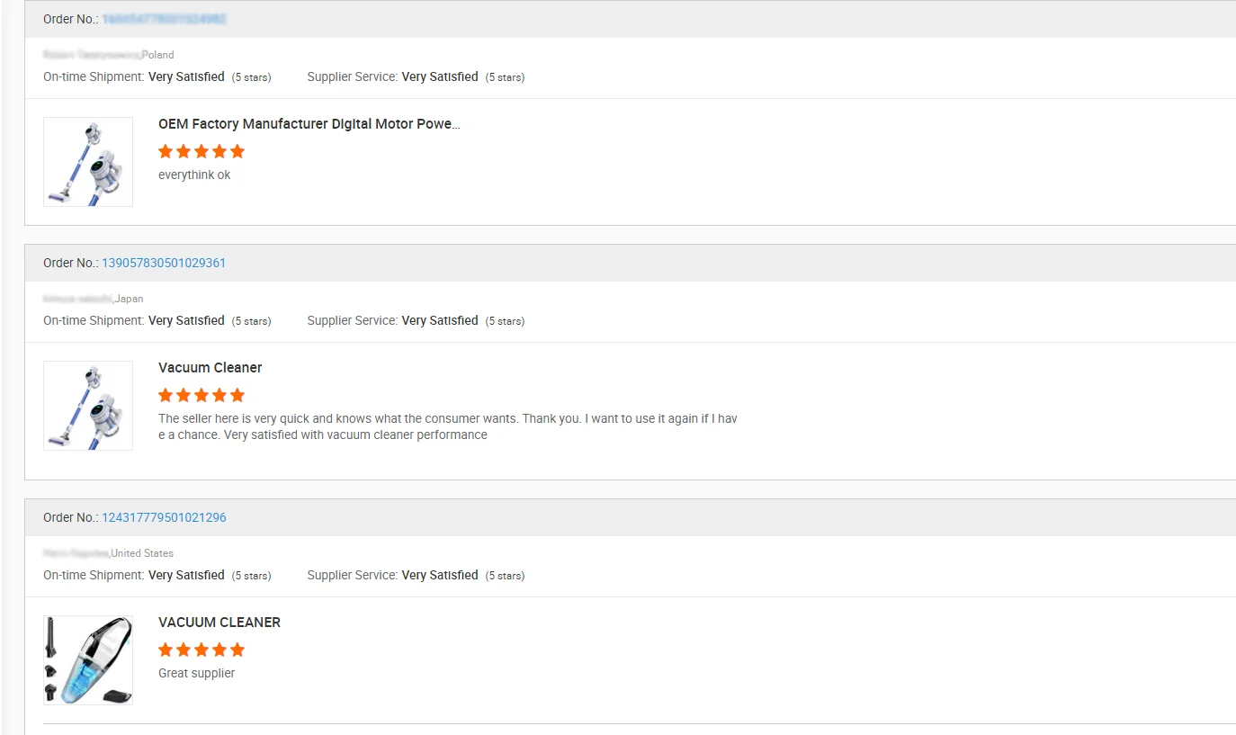
Task: Open order number 139057830501029361
Action: tap(164, 263)
